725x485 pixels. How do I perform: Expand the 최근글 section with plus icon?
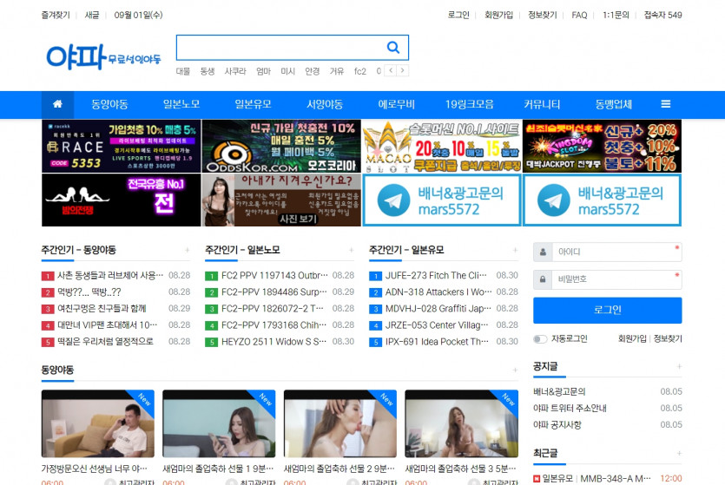pos(678,453)
